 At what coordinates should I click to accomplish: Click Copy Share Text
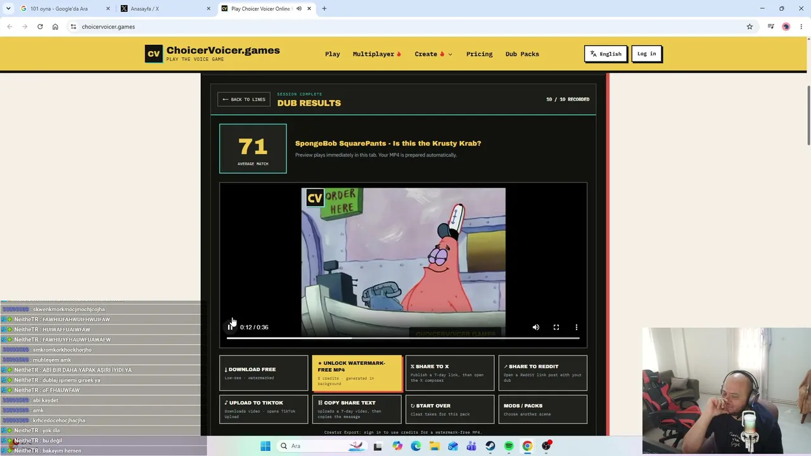(x=357, y=409)
